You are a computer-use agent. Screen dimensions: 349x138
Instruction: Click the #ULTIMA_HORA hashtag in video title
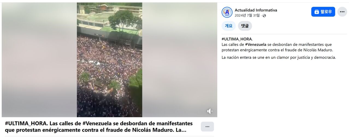[x=26, y=123]
